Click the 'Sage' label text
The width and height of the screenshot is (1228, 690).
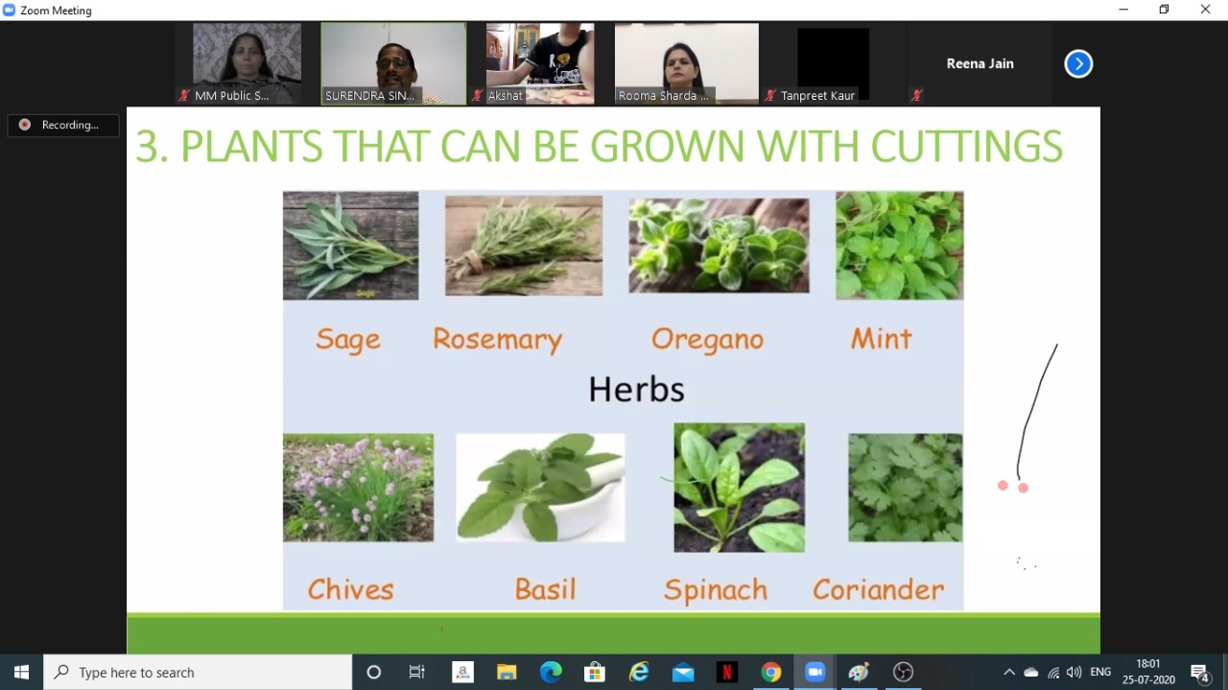pos(348,340)
